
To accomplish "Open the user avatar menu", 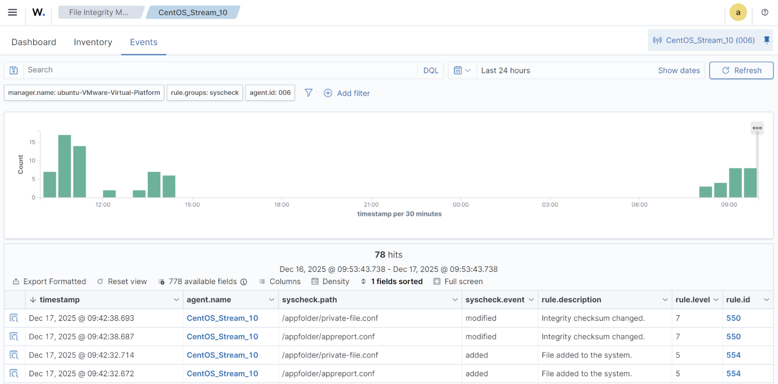I will 738,12.
